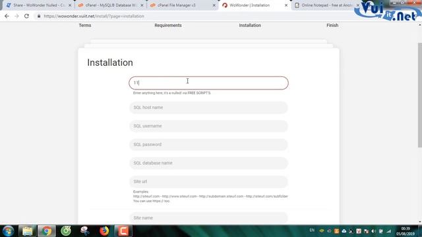Open the taskbar clock showing 00:39
The height and width of the screenshot is (237, 422).
click(406, 231)
